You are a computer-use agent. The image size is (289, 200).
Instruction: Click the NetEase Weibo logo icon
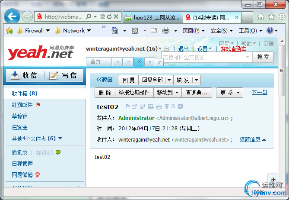coord(38,174)
